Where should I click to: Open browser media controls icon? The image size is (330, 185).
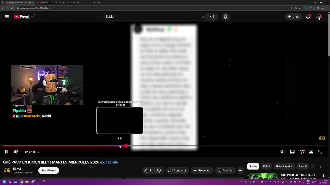[x=318, y=8]
